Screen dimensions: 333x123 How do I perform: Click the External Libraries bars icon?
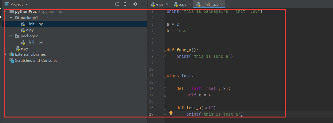pyautogui.click(x=12, y=54)
